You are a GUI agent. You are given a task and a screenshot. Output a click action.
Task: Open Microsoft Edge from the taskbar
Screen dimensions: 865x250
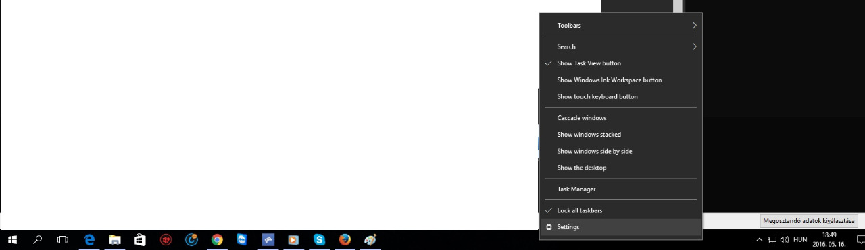(89, 239)
